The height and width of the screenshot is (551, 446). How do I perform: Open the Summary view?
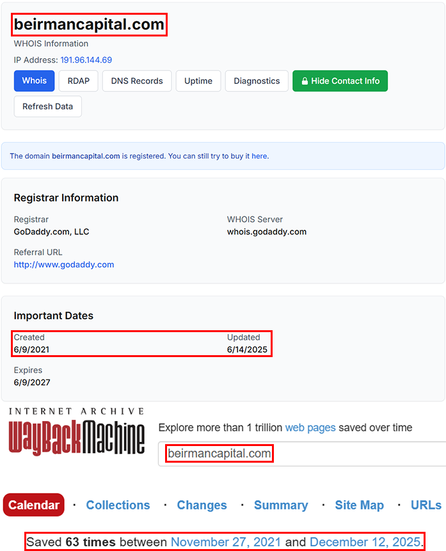(x=281, y=505)
